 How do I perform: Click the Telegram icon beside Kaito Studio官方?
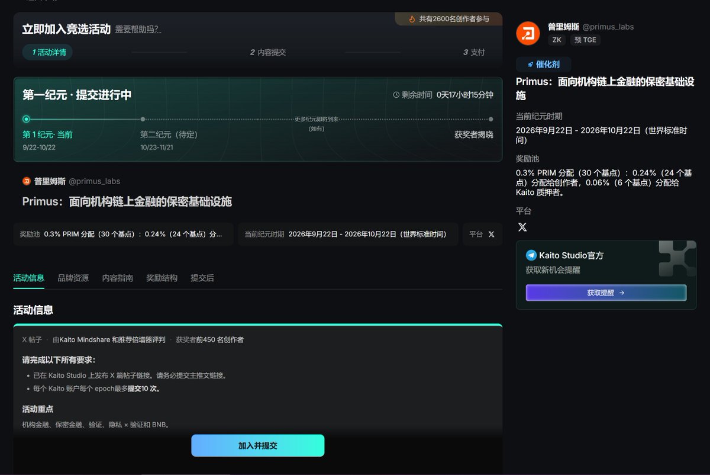531,255
